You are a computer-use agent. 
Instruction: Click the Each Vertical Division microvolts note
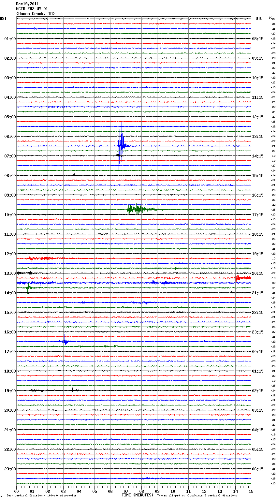(41, 495)
